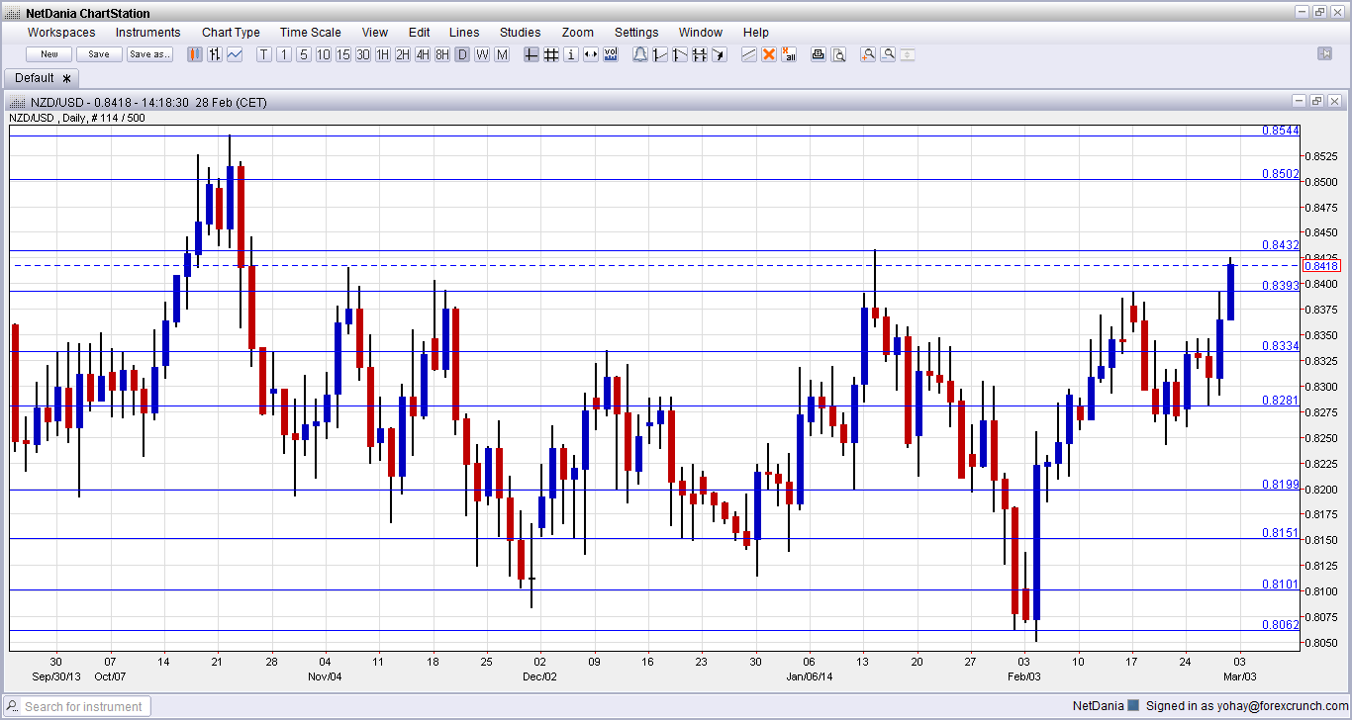Image resolution: width=1352 pixels, height=720 pixels.
Task: Open the Workspaces menu
Action: point(61,33)
